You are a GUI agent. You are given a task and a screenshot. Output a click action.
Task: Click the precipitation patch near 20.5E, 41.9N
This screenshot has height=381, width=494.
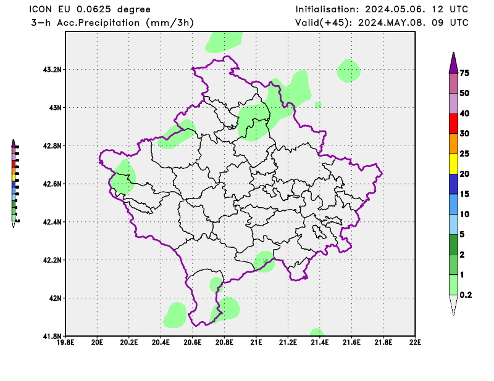pos(175,315)
